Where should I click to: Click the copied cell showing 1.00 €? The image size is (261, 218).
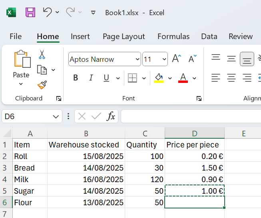(195, 191)
